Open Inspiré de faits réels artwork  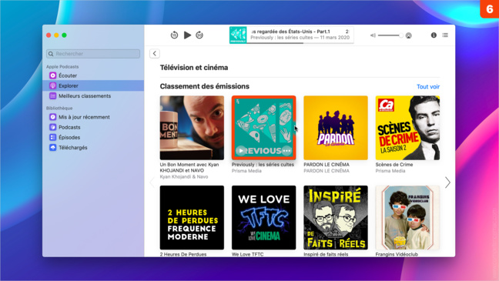tap(336, 218)
